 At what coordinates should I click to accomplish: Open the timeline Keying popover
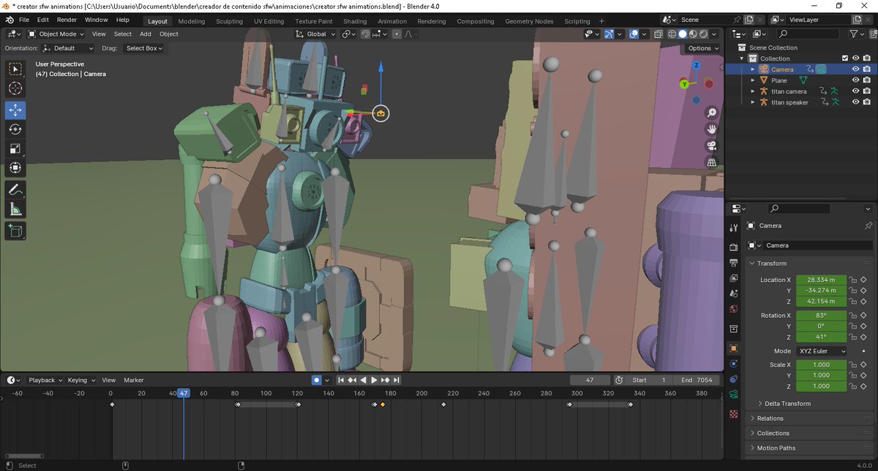pos(80,380)
